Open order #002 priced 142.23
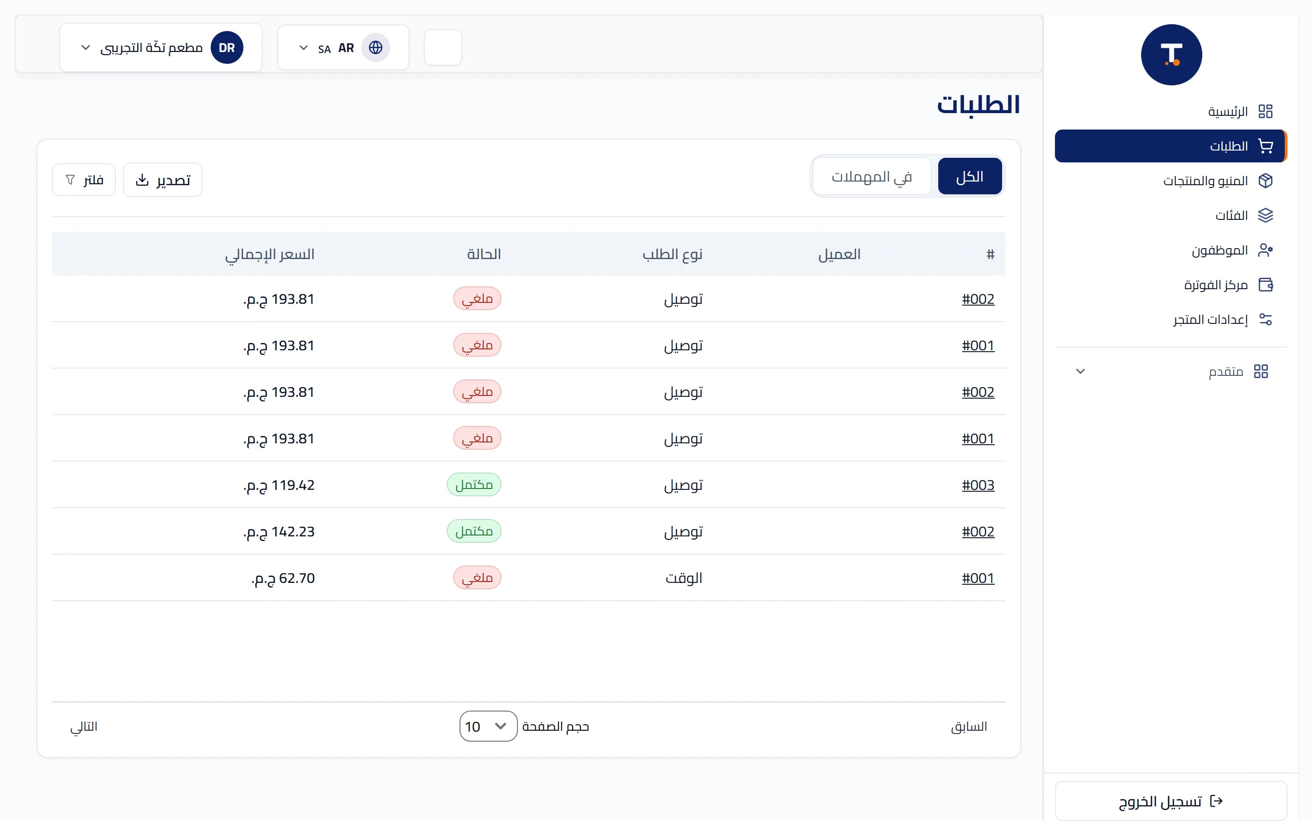This screenshot has height=821, width=1313. tap(978, 531)
